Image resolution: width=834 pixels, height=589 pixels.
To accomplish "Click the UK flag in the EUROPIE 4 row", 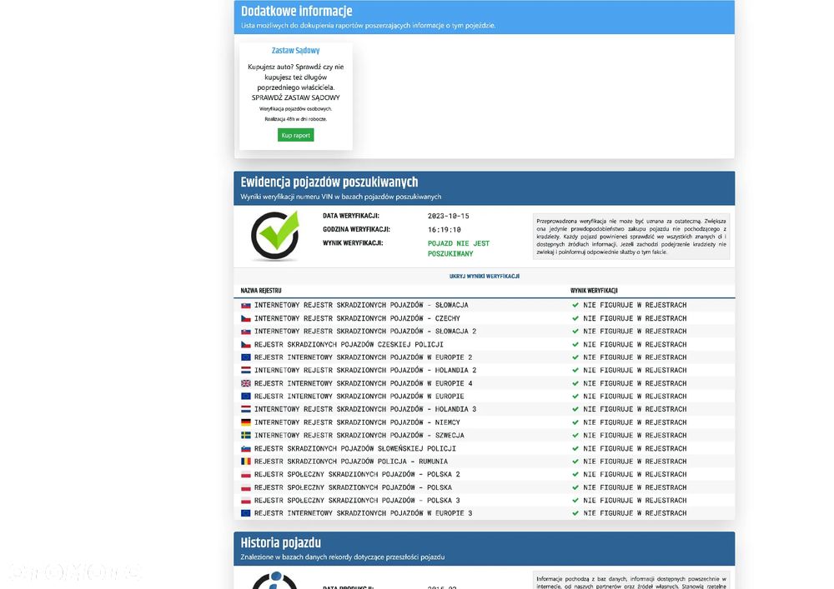I will click(x=246, y=383).
